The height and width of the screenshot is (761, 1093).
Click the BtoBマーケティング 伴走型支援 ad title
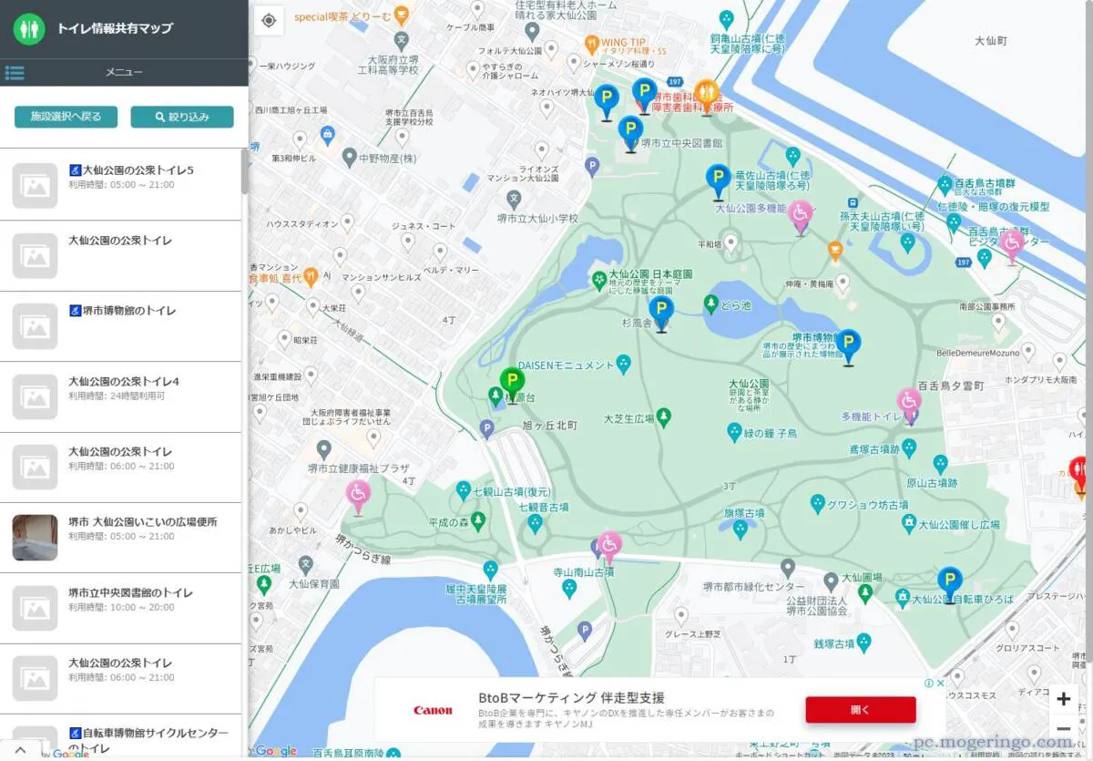click(571, 697)
